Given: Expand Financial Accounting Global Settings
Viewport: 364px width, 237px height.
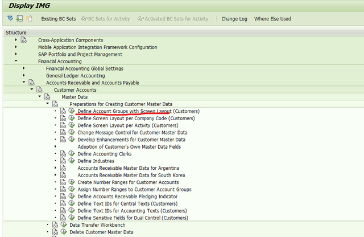Looking at the screenshot, I should [24, 68].
